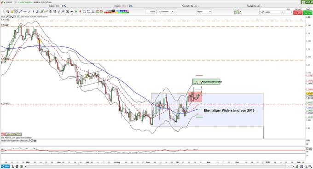Click the trash delete objects icon

50,11
